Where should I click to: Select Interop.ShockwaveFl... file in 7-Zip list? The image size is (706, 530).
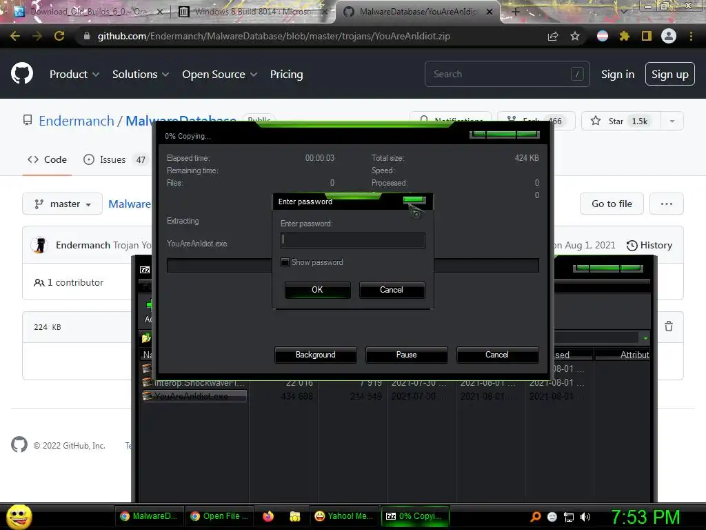point(194,382)
